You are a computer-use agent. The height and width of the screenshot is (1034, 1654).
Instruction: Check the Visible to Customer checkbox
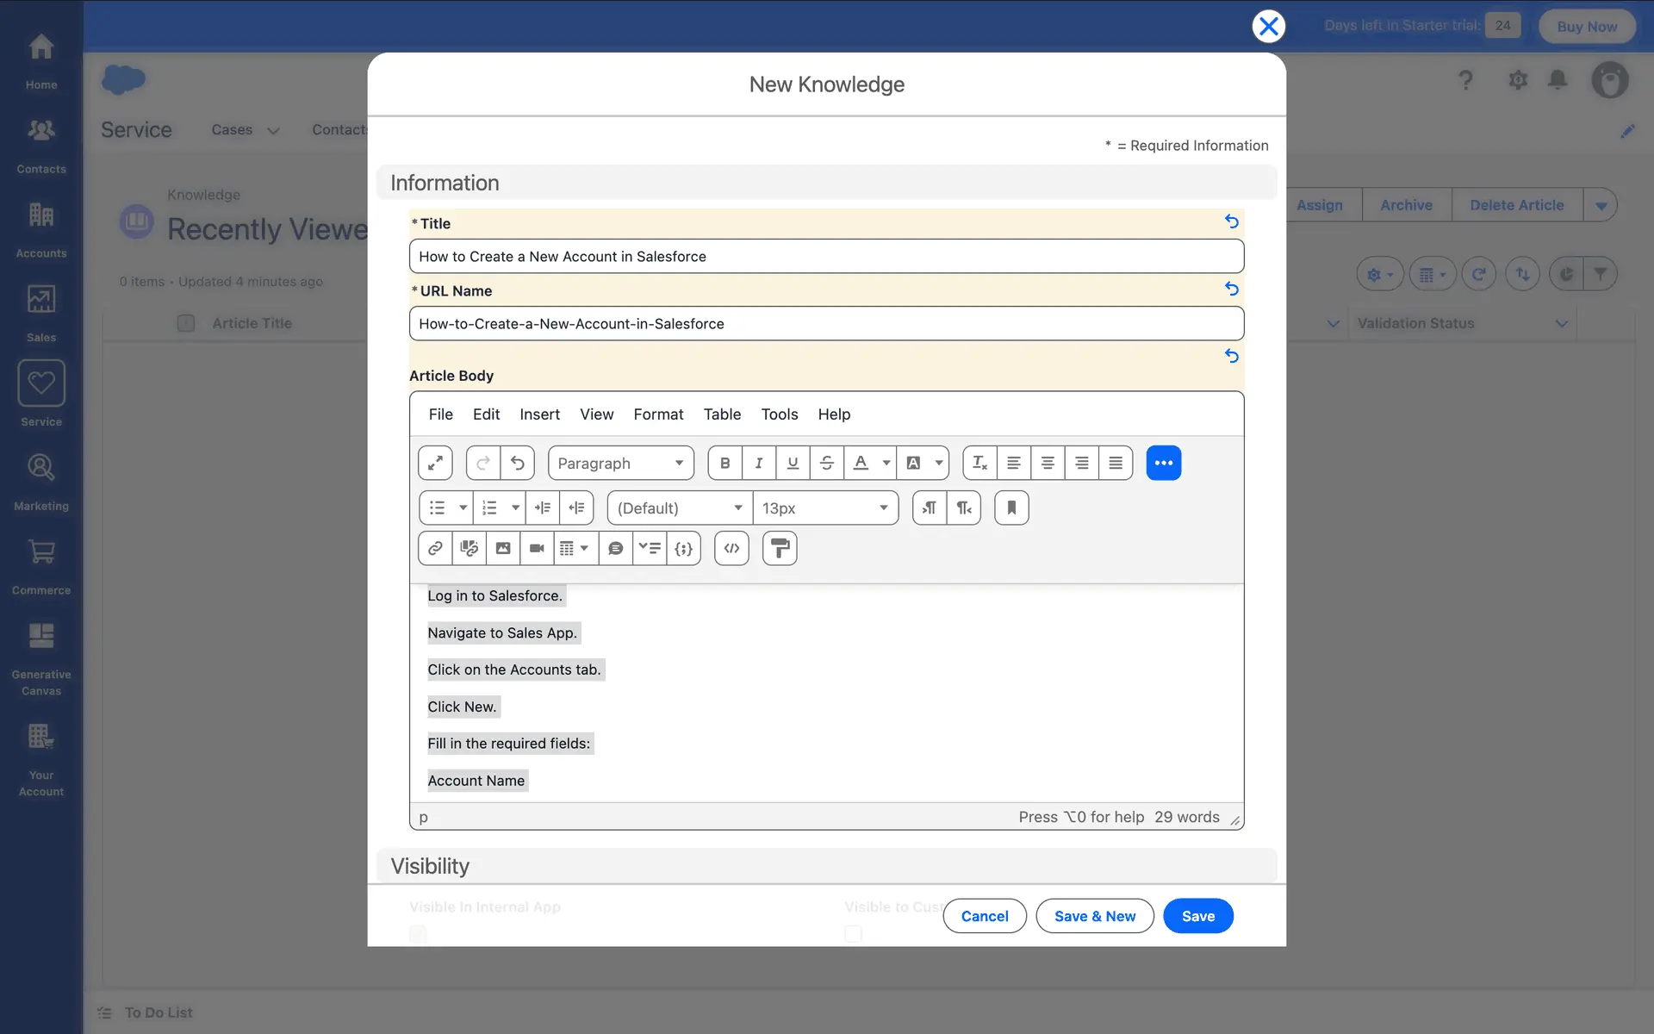tap(853, 933)
